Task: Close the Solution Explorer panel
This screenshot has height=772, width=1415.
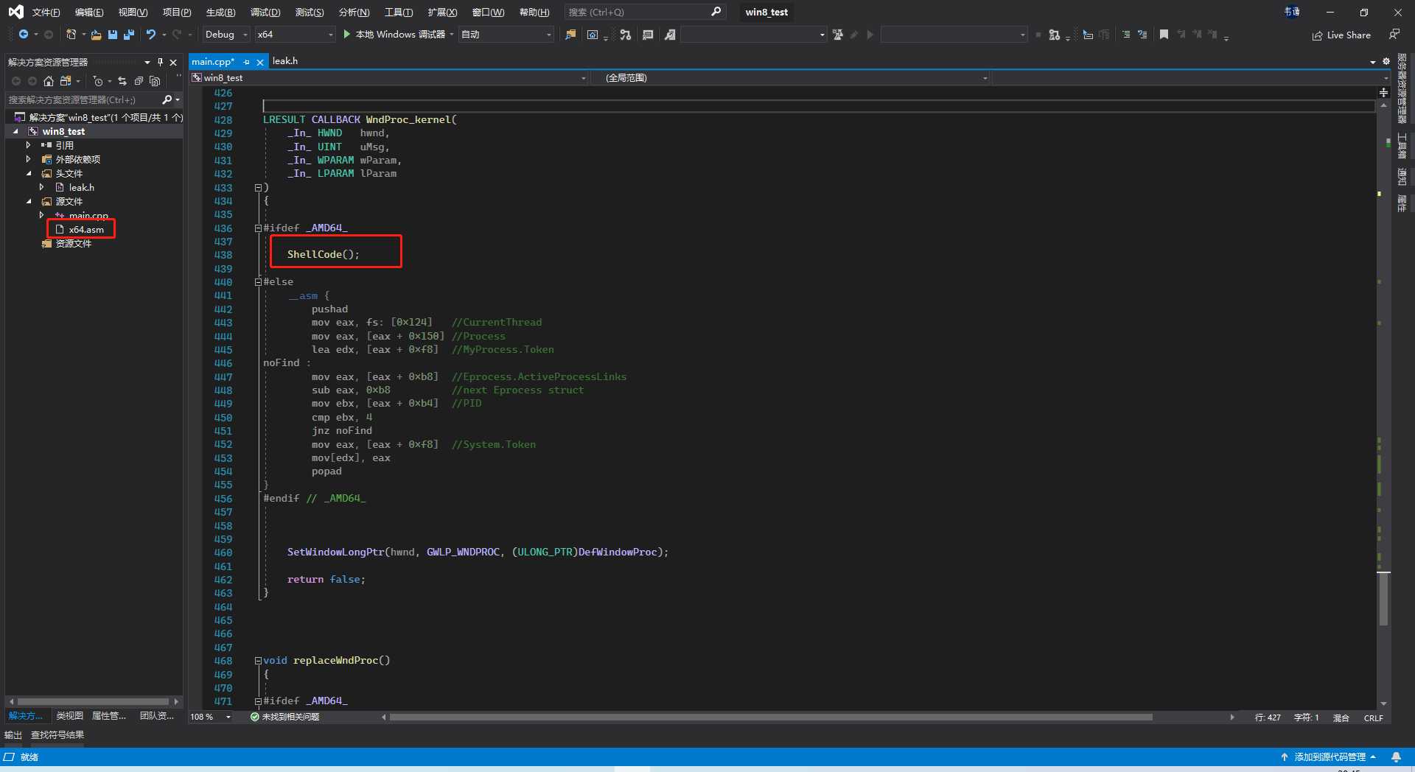Action: [x=173, y=62]
